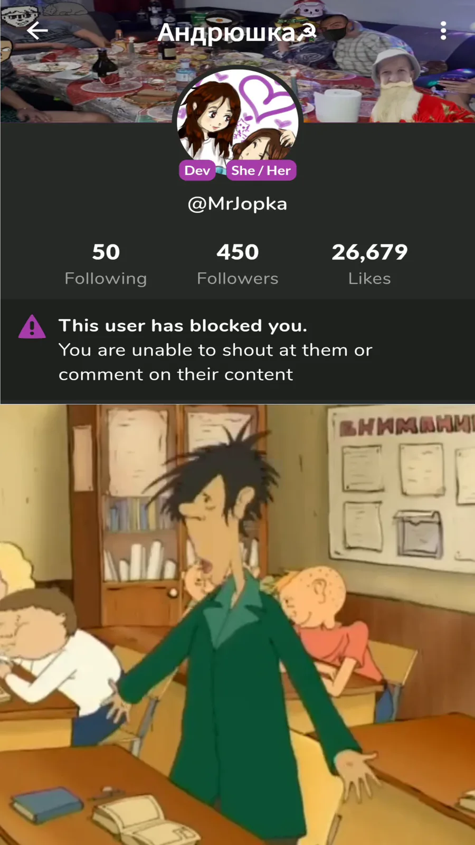Tap the purple warning triangle icon
This screenshot has width=475, height=845.
pyautogui.click(x=32, y=326)
